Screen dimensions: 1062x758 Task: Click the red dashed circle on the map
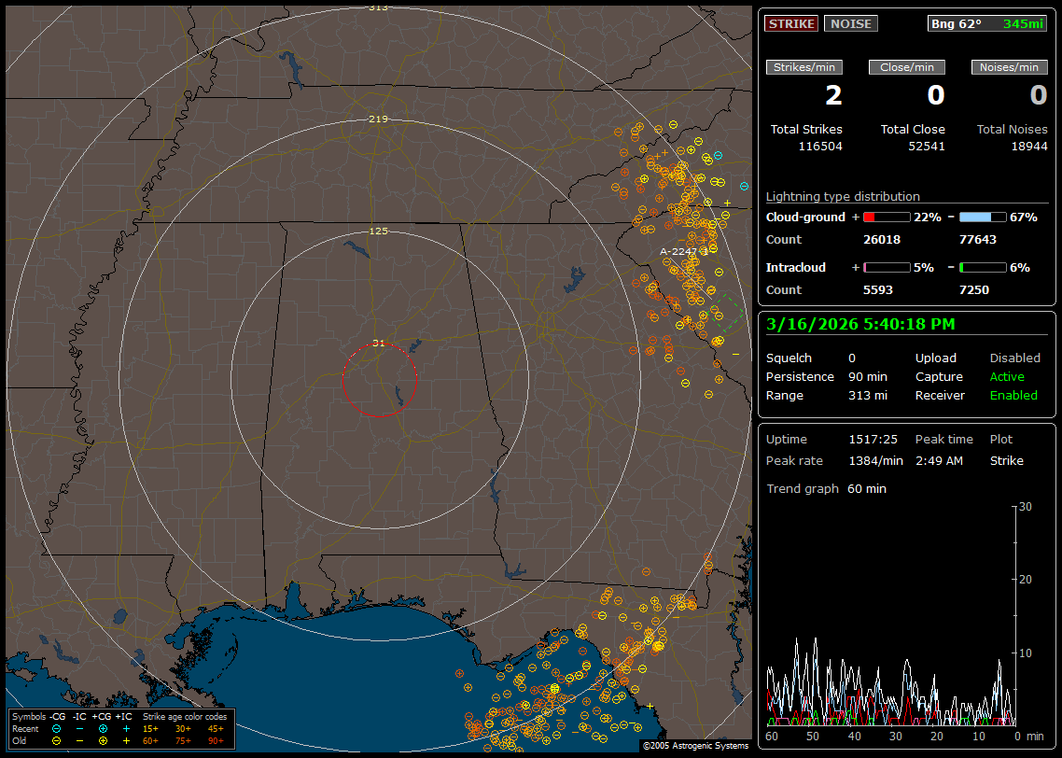click(379, 380)
